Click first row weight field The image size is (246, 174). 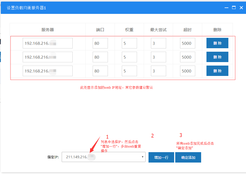(129, 43)
